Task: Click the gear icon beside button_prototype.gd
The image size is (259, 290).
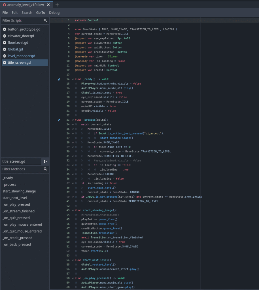Action: pyautogui.click(x=5, y=29)
